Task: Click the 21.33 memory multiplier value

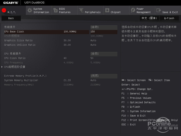Action: [x=67, y=80]
